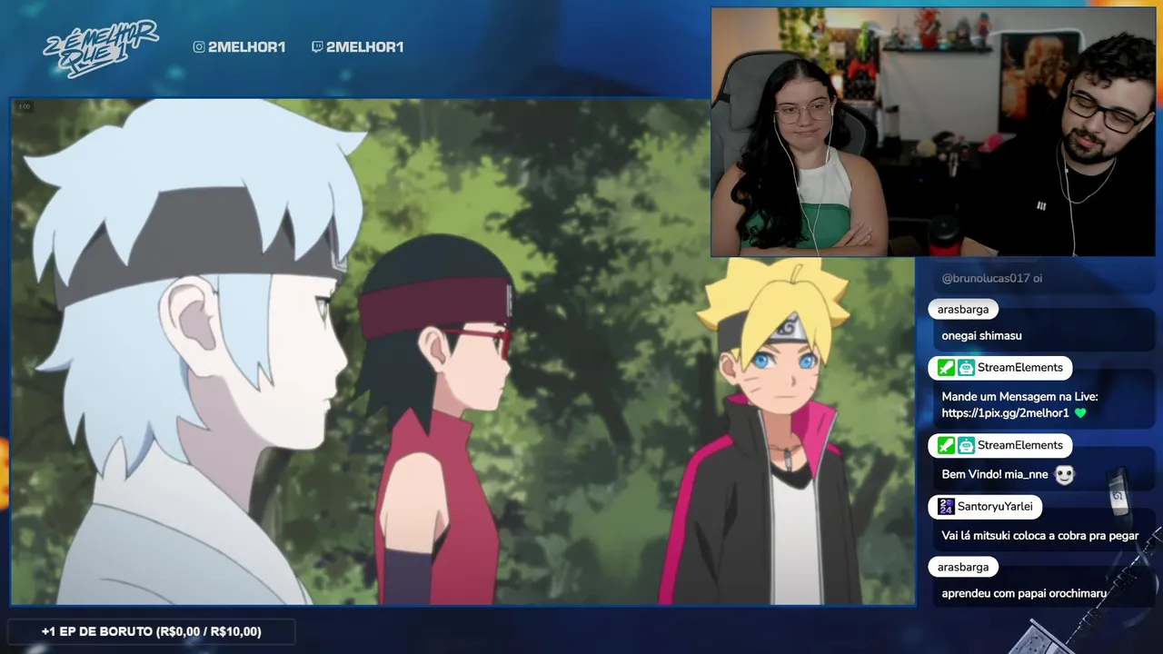Screen dimensions: 1163x654
Task: Click the webcam feed of the two streamers
Action: [933, 133]
